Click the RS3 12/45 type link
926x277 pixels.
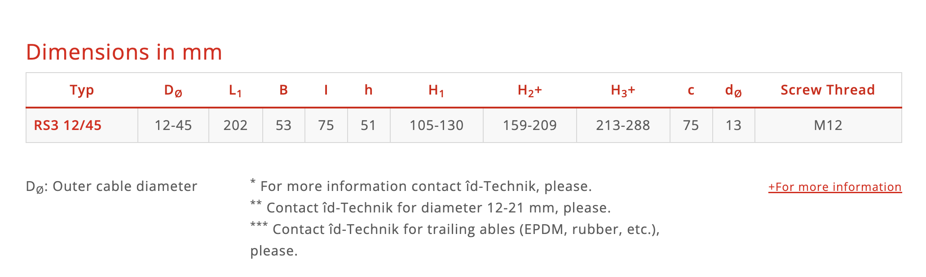point(68,125)
